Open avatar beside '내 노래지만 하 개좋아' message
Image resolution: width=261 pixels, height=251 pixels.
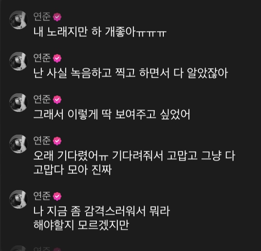tap(18, 20)
